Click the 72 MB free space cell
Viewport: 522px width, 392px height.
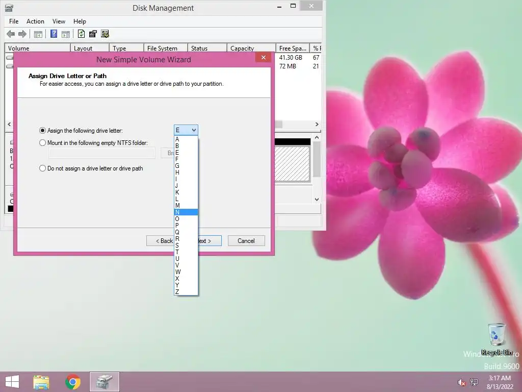288,66
